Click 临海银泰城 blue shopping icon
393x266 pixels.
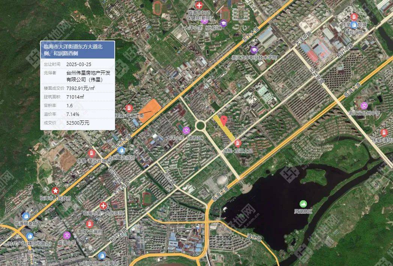tap(26, 216)
